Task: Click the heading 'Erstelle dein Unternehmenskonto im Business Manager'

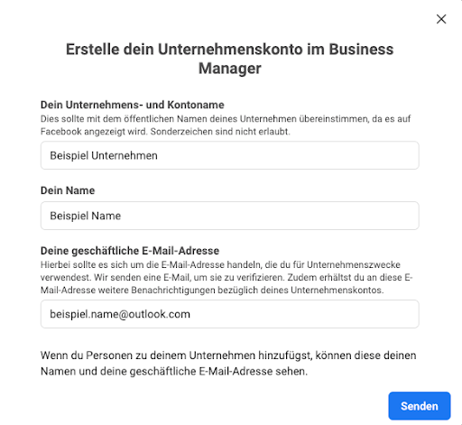Action: point(230,59)
